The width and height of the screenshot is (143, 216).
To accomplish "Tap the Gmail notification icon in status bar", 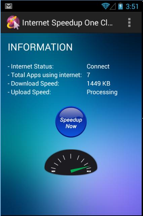I will pos(8,6).
